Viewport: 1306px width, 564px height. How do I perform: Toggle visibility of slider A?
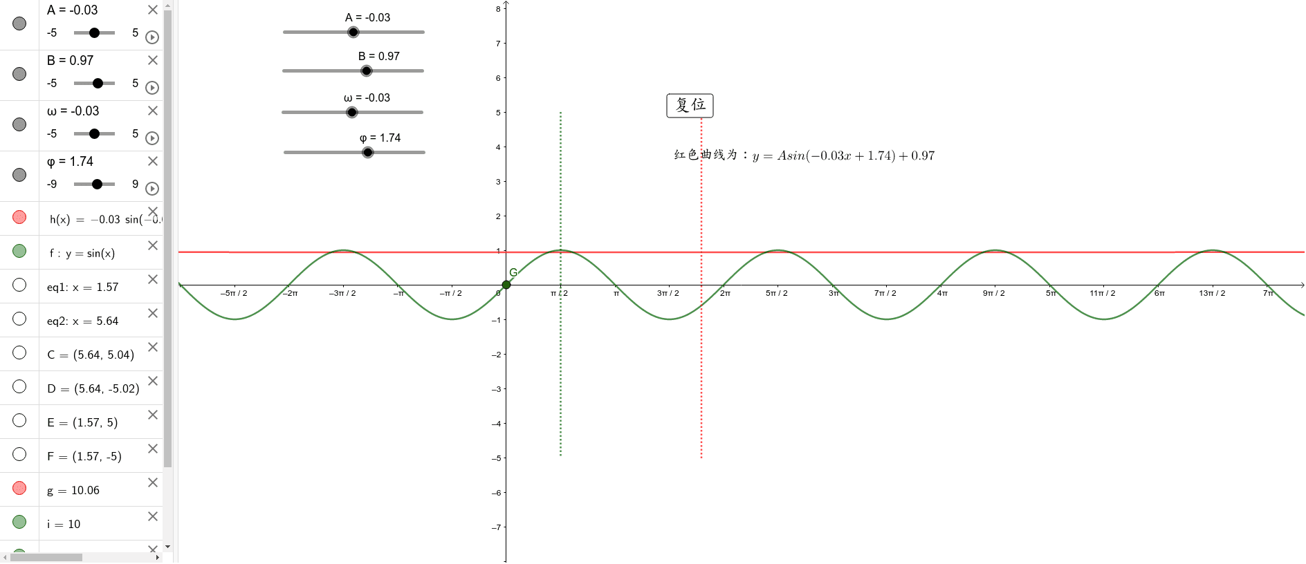point(19,23)
